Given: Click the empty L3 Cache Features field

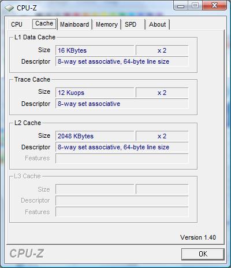Looking at the screenshot, I should 122,212.
